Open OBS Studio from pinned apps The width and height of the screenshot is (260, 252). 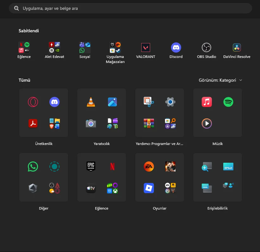(206, 47)
